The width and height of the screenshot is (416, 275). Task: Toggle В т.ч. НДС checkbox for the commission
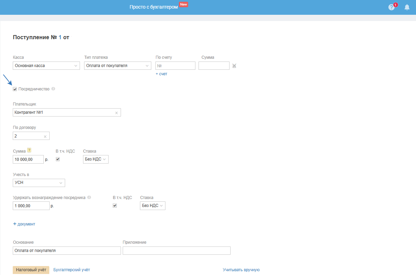coord(115,206)
